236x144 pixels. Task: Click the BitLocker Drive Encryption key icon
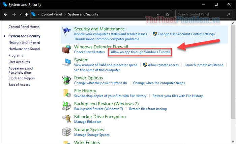(x=67, y=119)
